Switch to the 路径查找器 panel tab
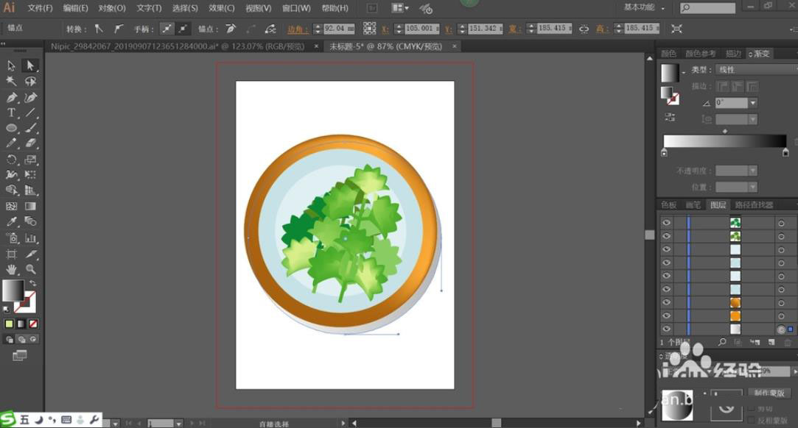Screen dimensions: 798x428 click(755, 204)
